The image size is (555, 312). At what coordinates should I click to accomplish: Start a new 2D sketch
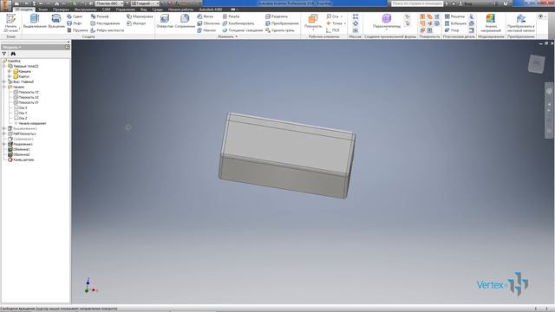(x=10, y=23)
